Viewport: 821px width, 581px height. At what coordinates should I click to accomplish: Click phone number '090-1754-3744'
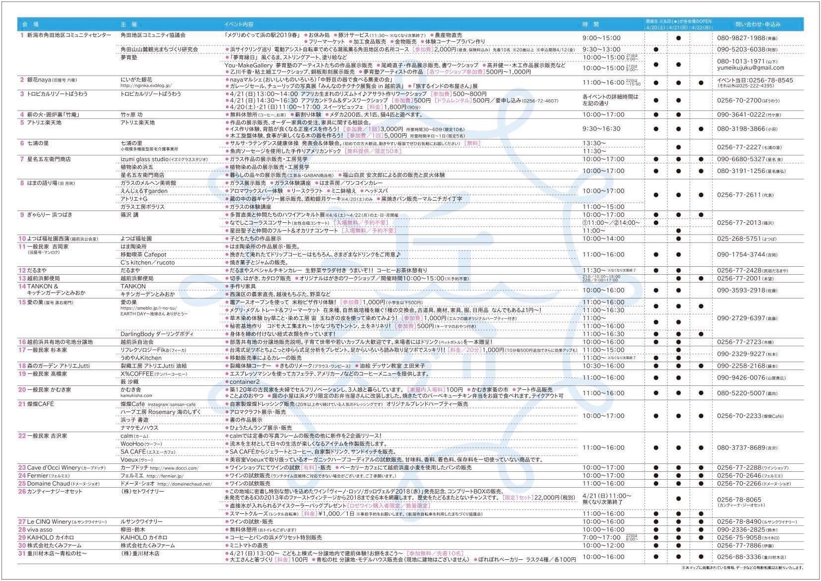[741, 254]
